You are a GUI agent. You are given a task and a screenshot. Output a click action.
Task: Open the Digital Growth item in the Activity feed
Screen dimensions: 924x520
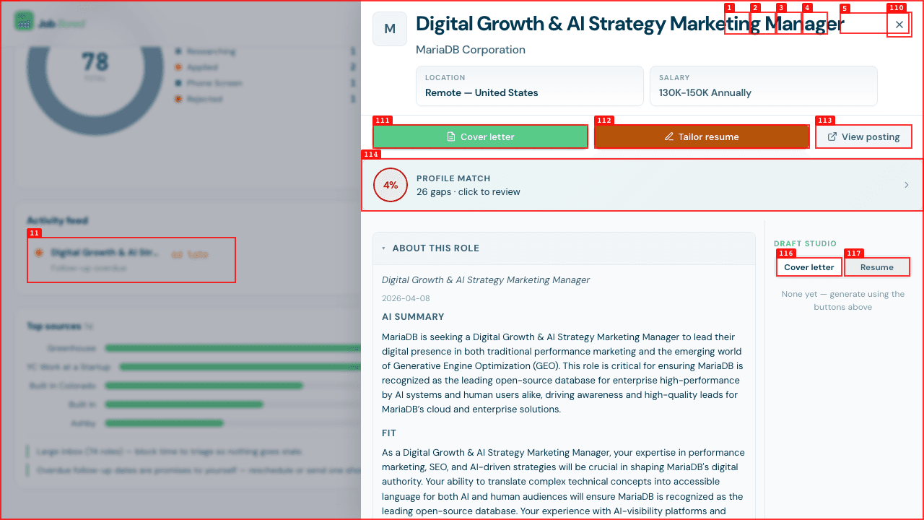[x=131, y=260]
